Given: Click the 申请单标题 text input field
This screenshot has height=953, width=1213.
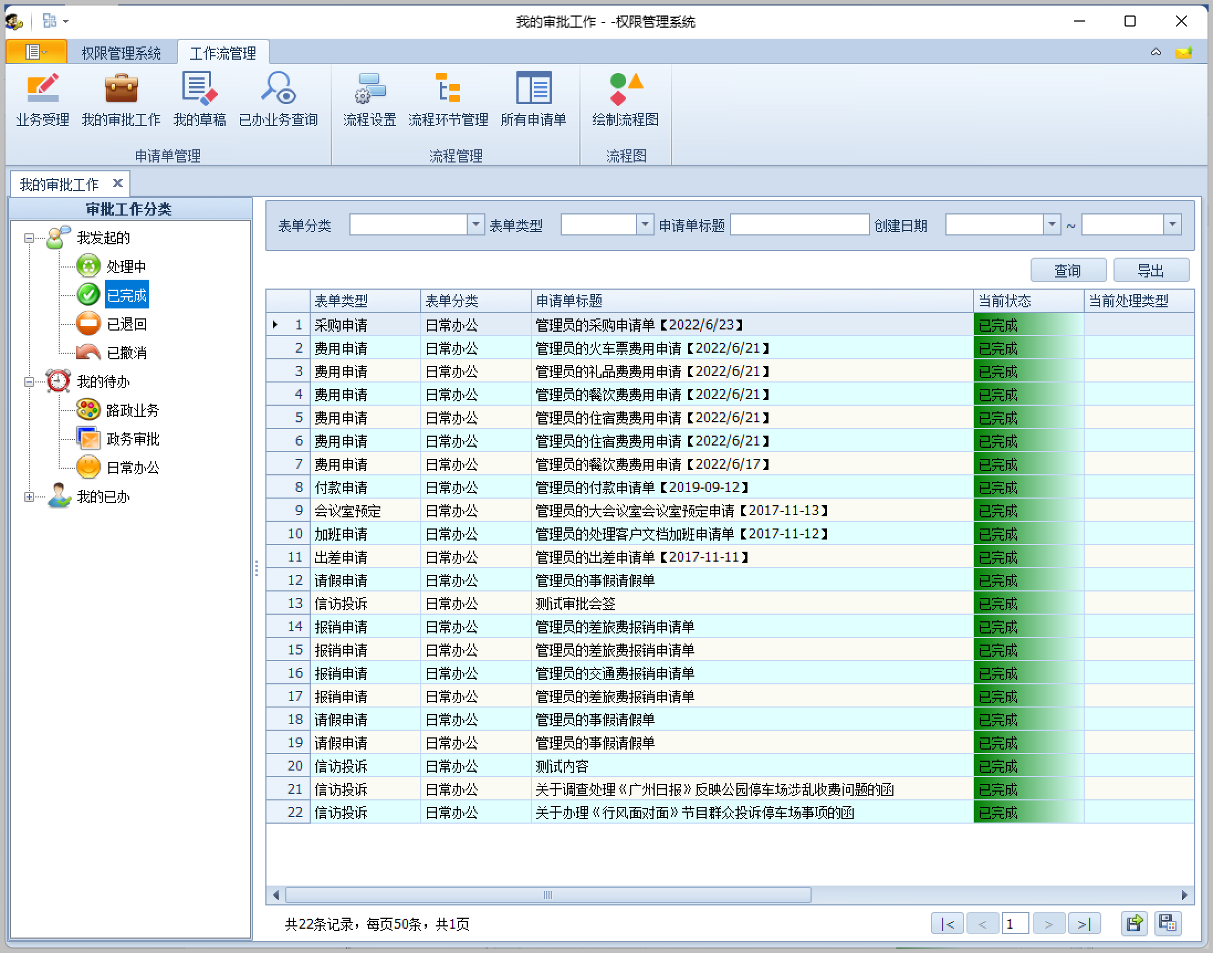Looking at the screenshot, I should [x=799, y=224].
